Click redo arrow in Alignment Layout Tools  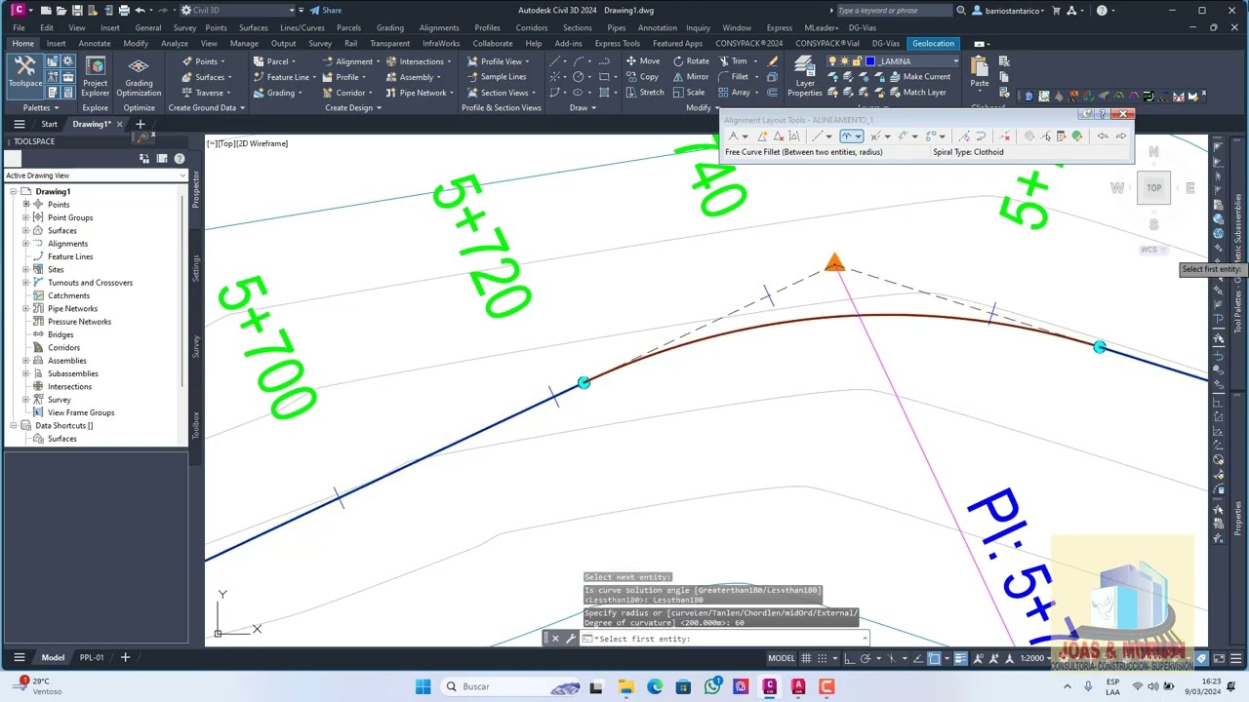[x=1120, y=136]
